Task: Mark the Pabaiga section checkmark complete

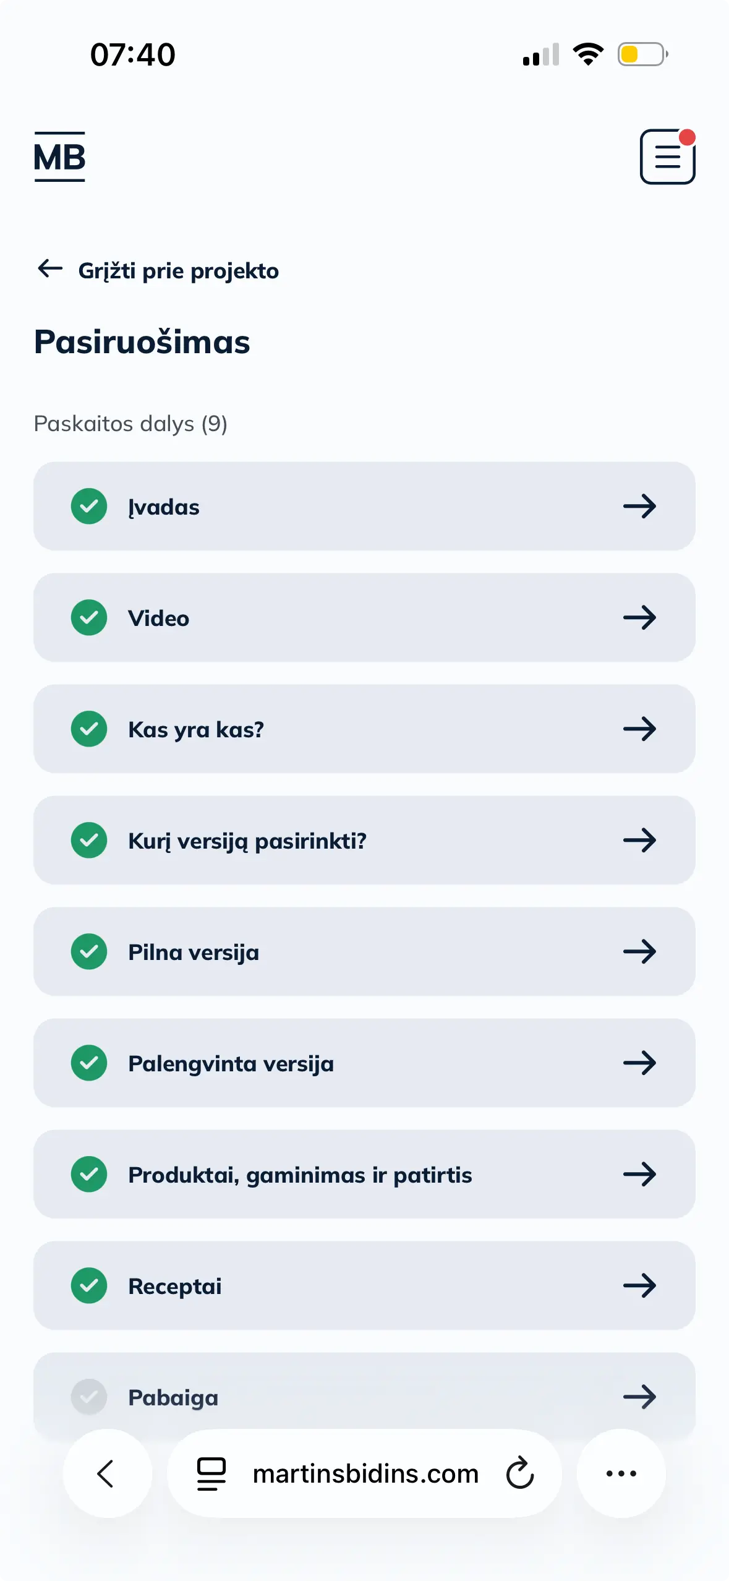Action: click(x=89, y=1397)
